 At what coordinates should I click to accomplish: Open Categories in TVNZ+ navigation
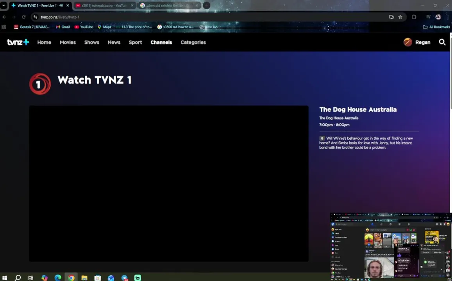coord(193,42)
